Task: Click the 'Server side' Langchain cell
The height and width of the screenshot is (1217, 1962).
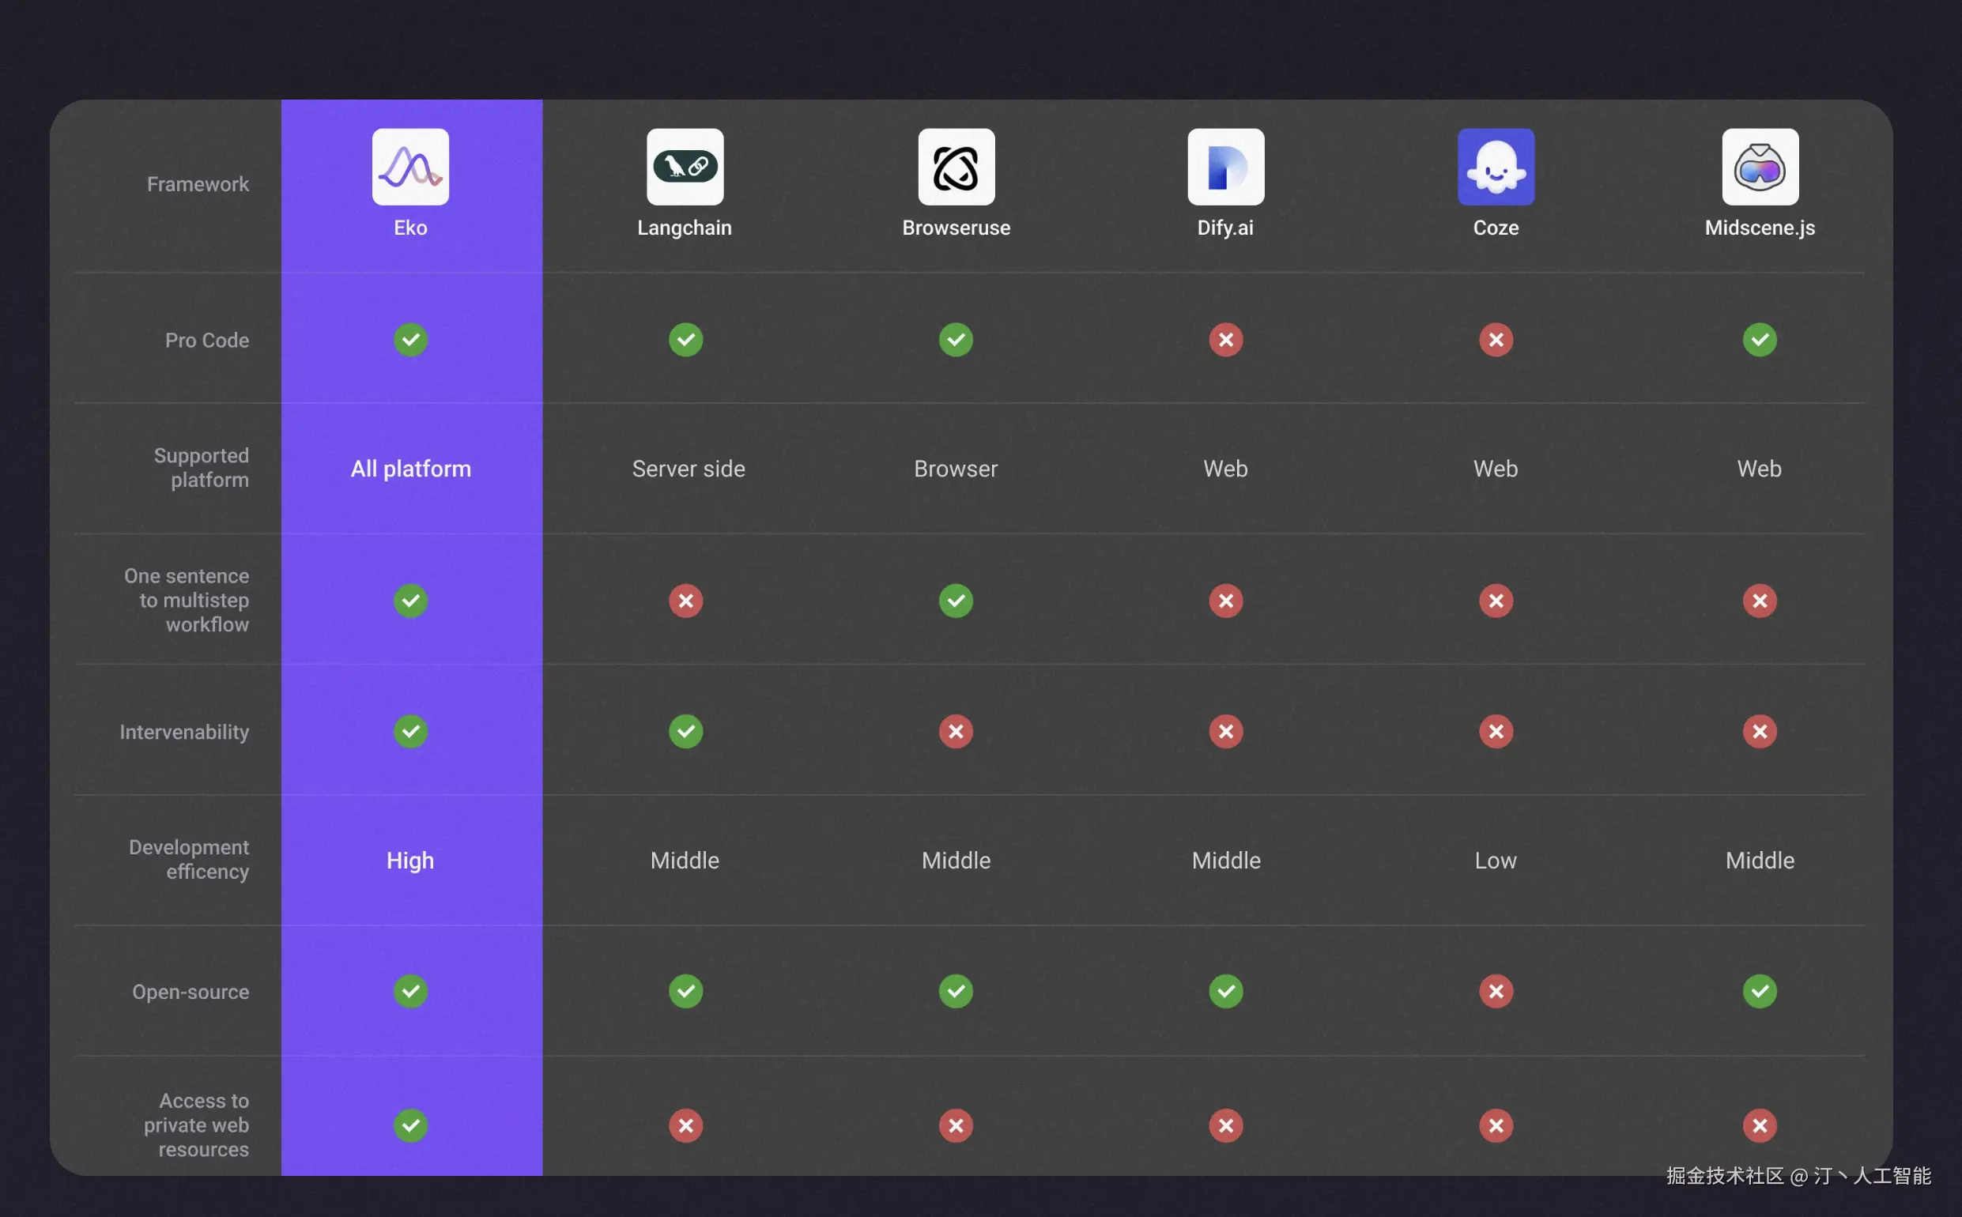Action: (x=689, y=469)
